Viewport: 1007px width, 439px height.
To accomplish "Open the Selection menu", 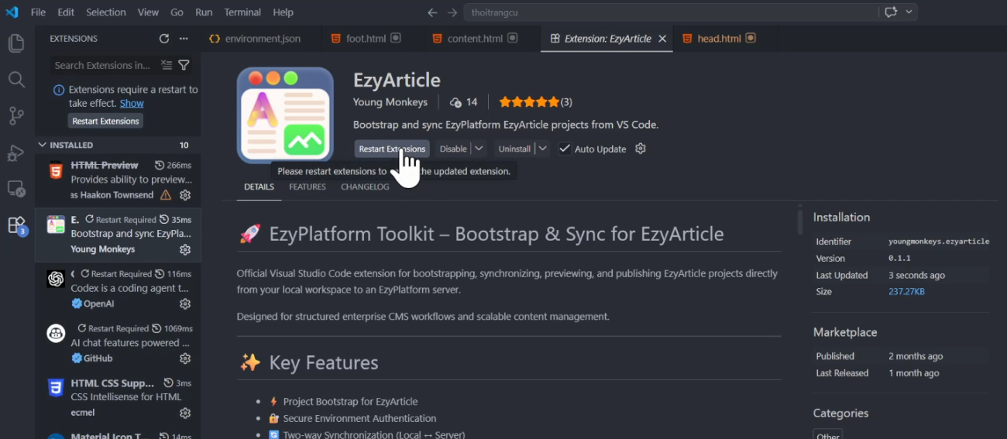I will point(106,12).
